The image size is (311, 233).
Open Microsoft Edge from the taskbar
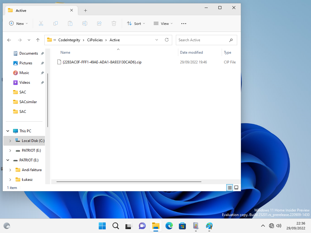click(x=169, y=226)
